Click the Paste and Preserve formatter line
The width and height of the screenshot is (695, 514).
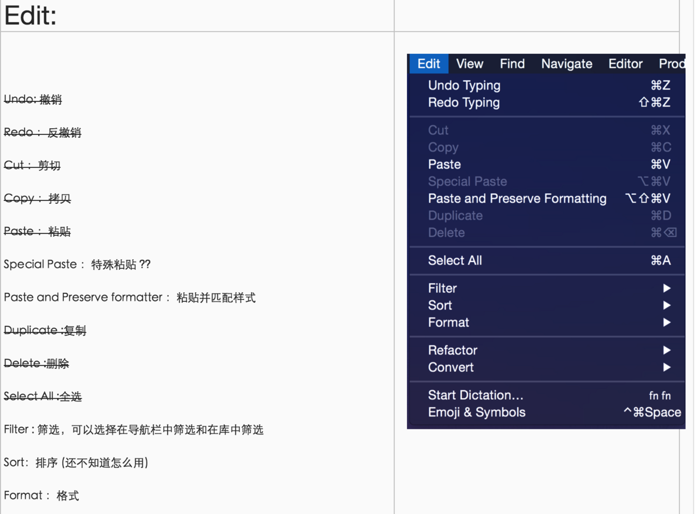point(129,297)
